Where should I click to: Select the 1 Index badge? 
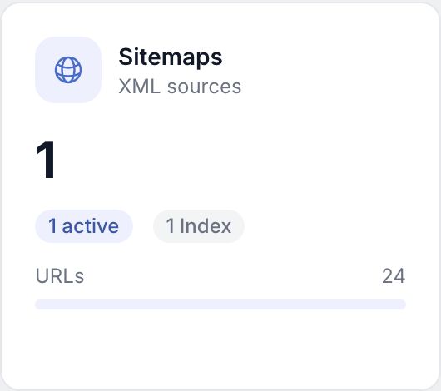[x=199, y=226]
